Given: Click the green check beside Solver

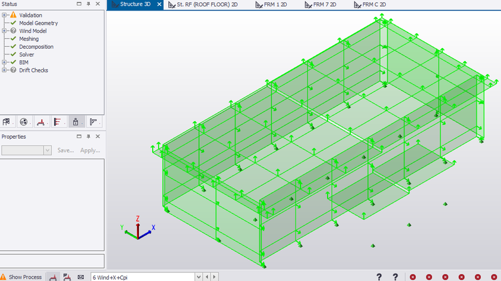Looking at the screenshot, I should (x=13, y=54).
